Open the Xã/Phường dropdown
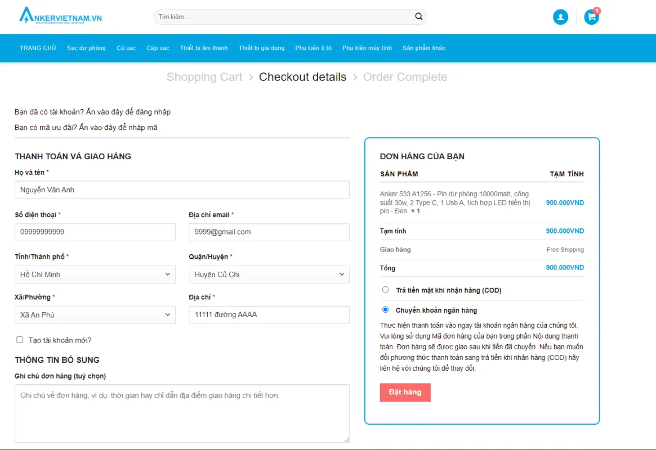The width and height of the screenshot is (656, 450). 95,315
